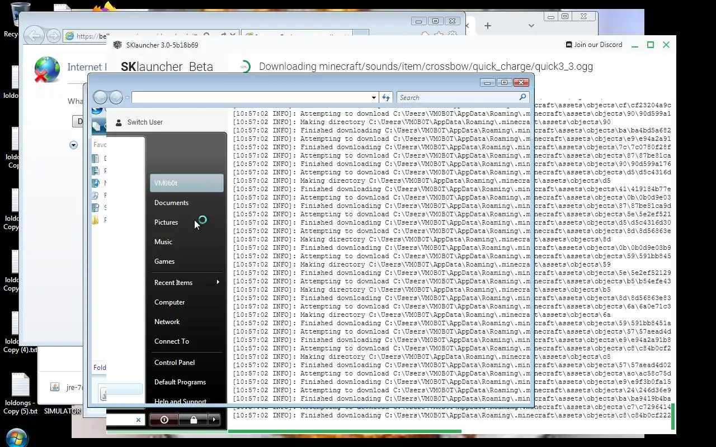The image size is (716, 447).
Task: Click the green download progress bar at bottom
Action: (345, 431)
